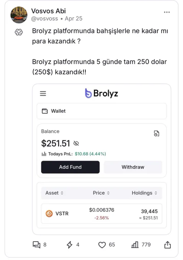Tap the lightning boost icon
This screenshot has height=260, width=183.
pos(69,245)
